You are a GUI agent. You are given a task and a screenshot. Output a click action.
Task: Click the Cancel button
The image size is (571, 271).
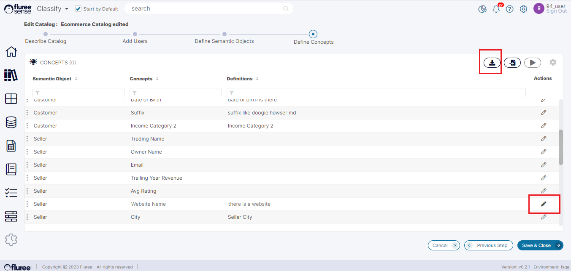pos(443,245)
